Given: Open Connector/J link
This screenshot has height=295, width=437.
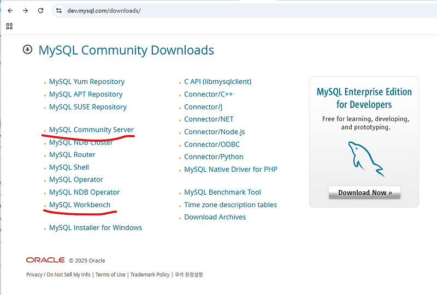Looking at the screenshot, I should [203, 107].
